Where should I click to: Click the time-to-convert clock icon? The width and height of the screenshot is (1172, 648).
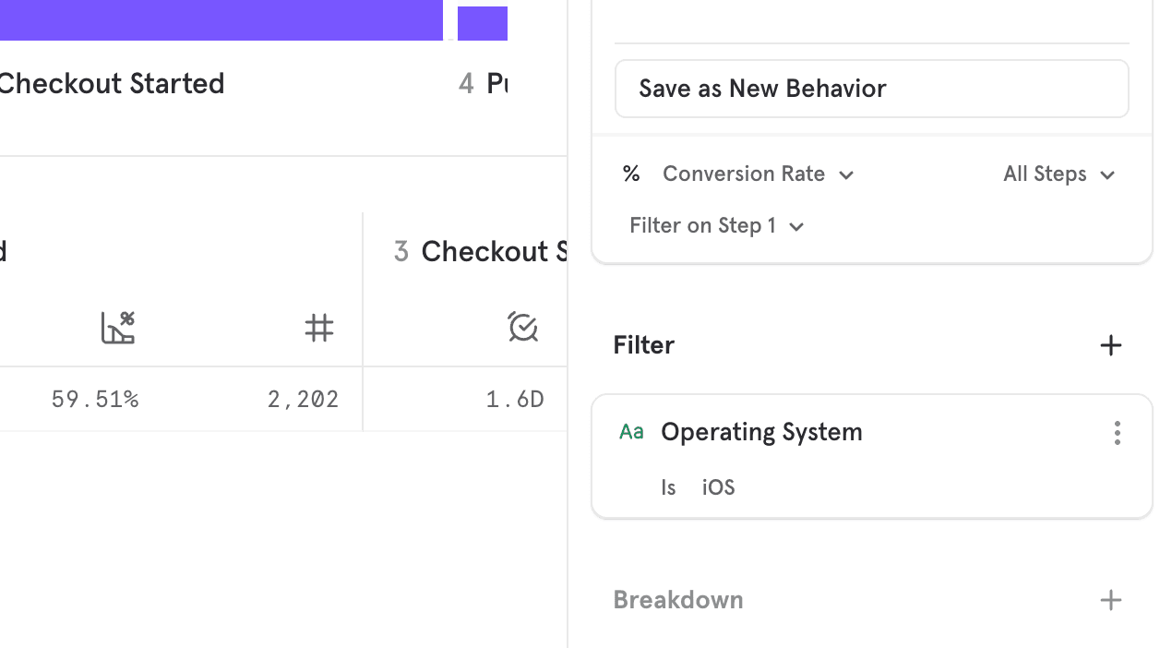(x=522, y=327)
